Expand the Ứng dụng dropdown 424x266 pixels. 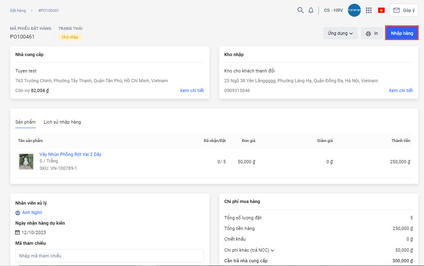tap(340, 33)
